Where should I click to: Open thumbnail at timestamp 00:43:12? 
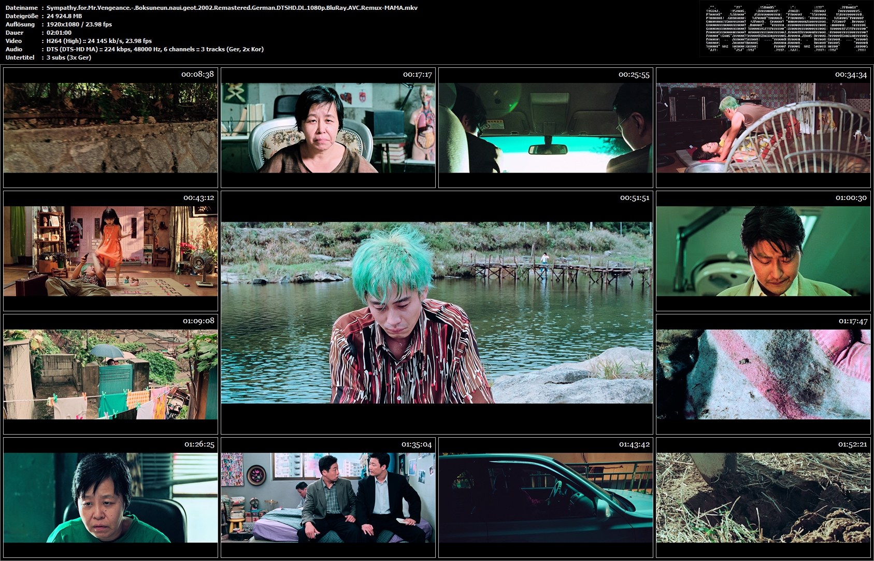point(110,251)
